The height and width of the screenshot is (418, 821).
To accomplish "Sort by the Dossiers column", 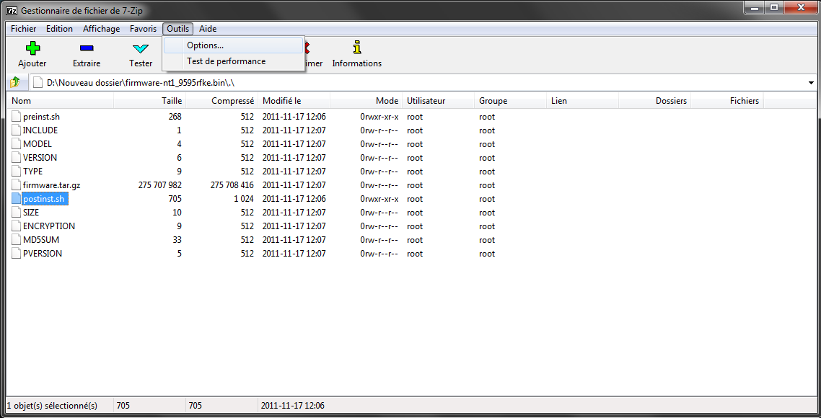I will (655, 101).
